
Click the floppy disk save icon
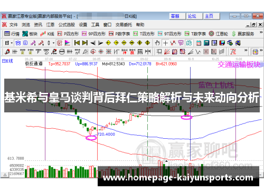click(222, 43)
